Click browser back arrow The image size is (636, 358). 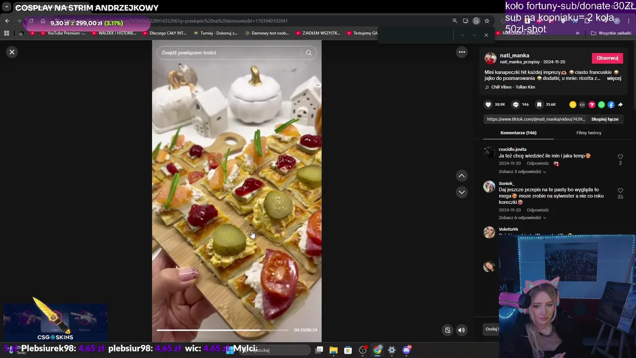point(7,21)
